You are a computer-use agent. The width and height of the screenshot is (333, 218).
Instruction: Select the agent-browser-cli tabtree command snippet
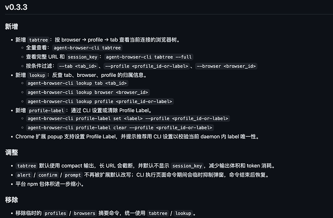pos(87,48)
